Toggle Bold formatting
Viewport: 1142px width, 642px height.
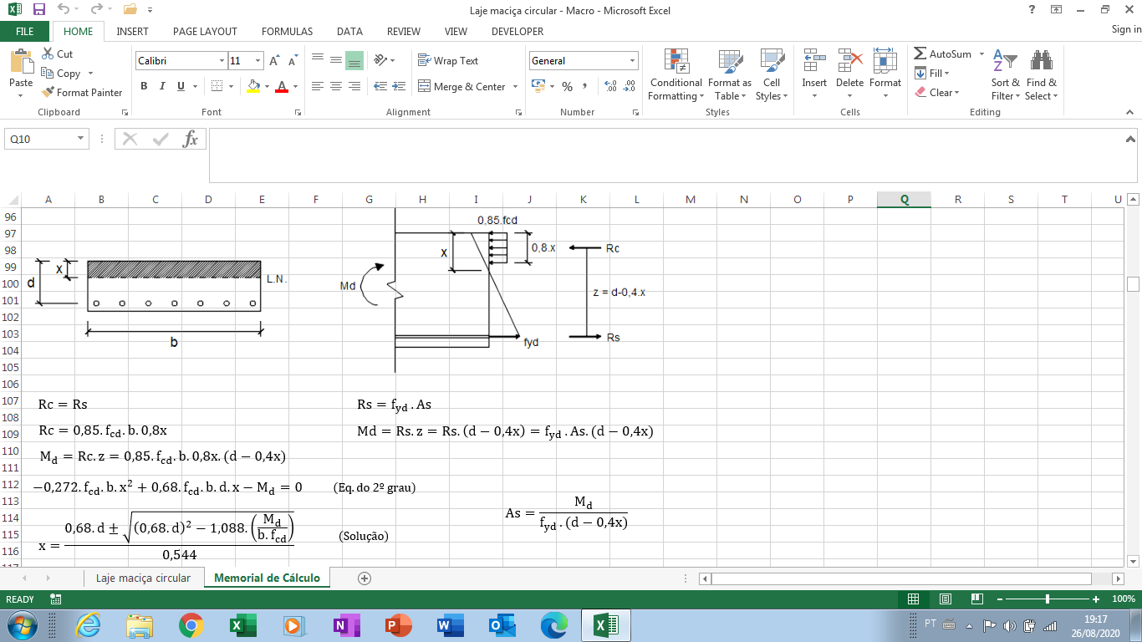144,86
